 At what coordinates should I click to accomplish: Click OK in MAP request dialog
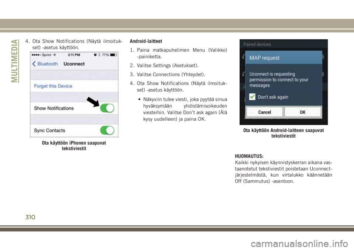(x=302, y=112)
